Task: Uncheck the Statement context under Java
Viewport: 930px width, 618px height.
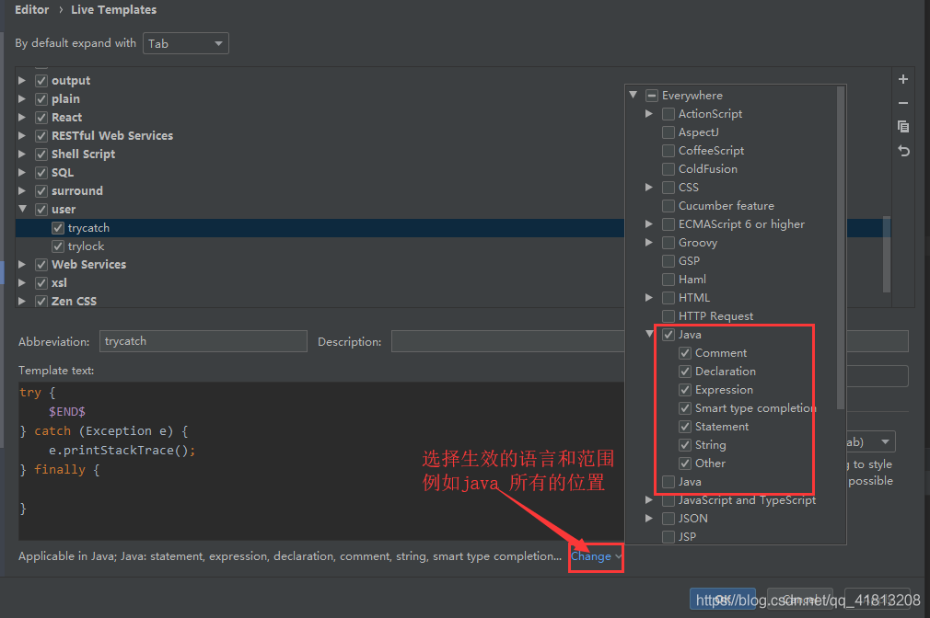Action: pos(685,427)
